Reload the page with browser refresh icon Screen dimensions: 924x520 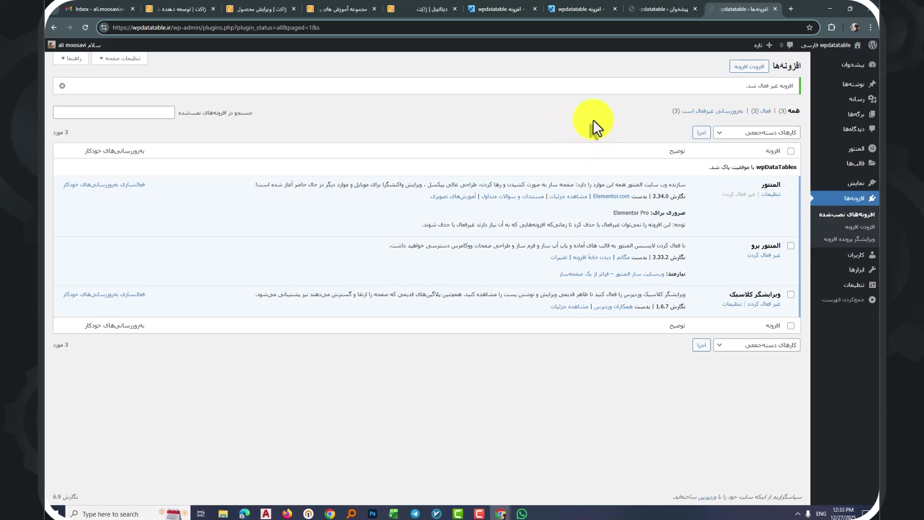click(85, 27)
